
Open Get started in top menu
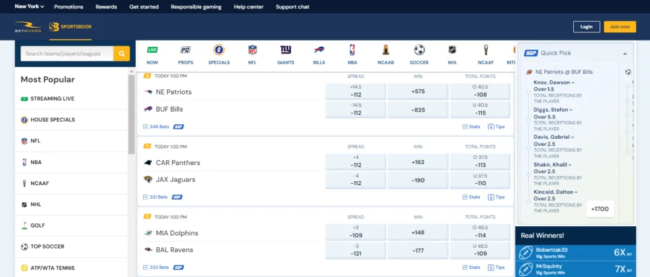(x=144, y=6)
